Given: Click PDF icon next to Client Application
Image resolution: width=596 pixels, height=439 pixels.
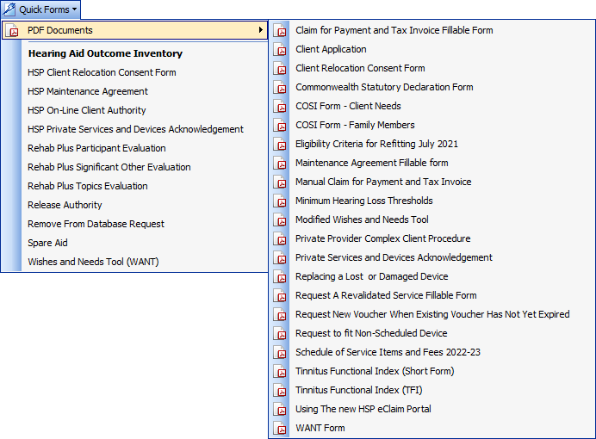Looking at the screenshot, I should click(280, 49).
